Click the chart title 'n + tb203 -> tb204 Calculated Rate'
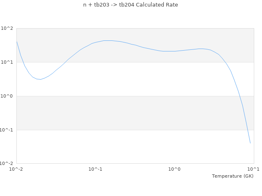Viewport: 262px width, 196px height. pos(131,5)
